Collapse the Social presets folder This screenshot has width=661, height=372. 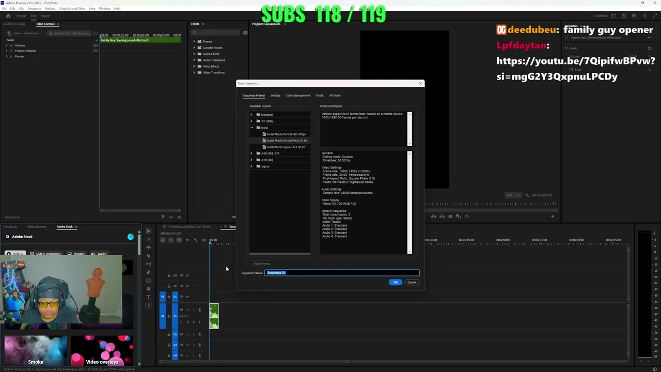pyautogui.click(x=251, y=128)
